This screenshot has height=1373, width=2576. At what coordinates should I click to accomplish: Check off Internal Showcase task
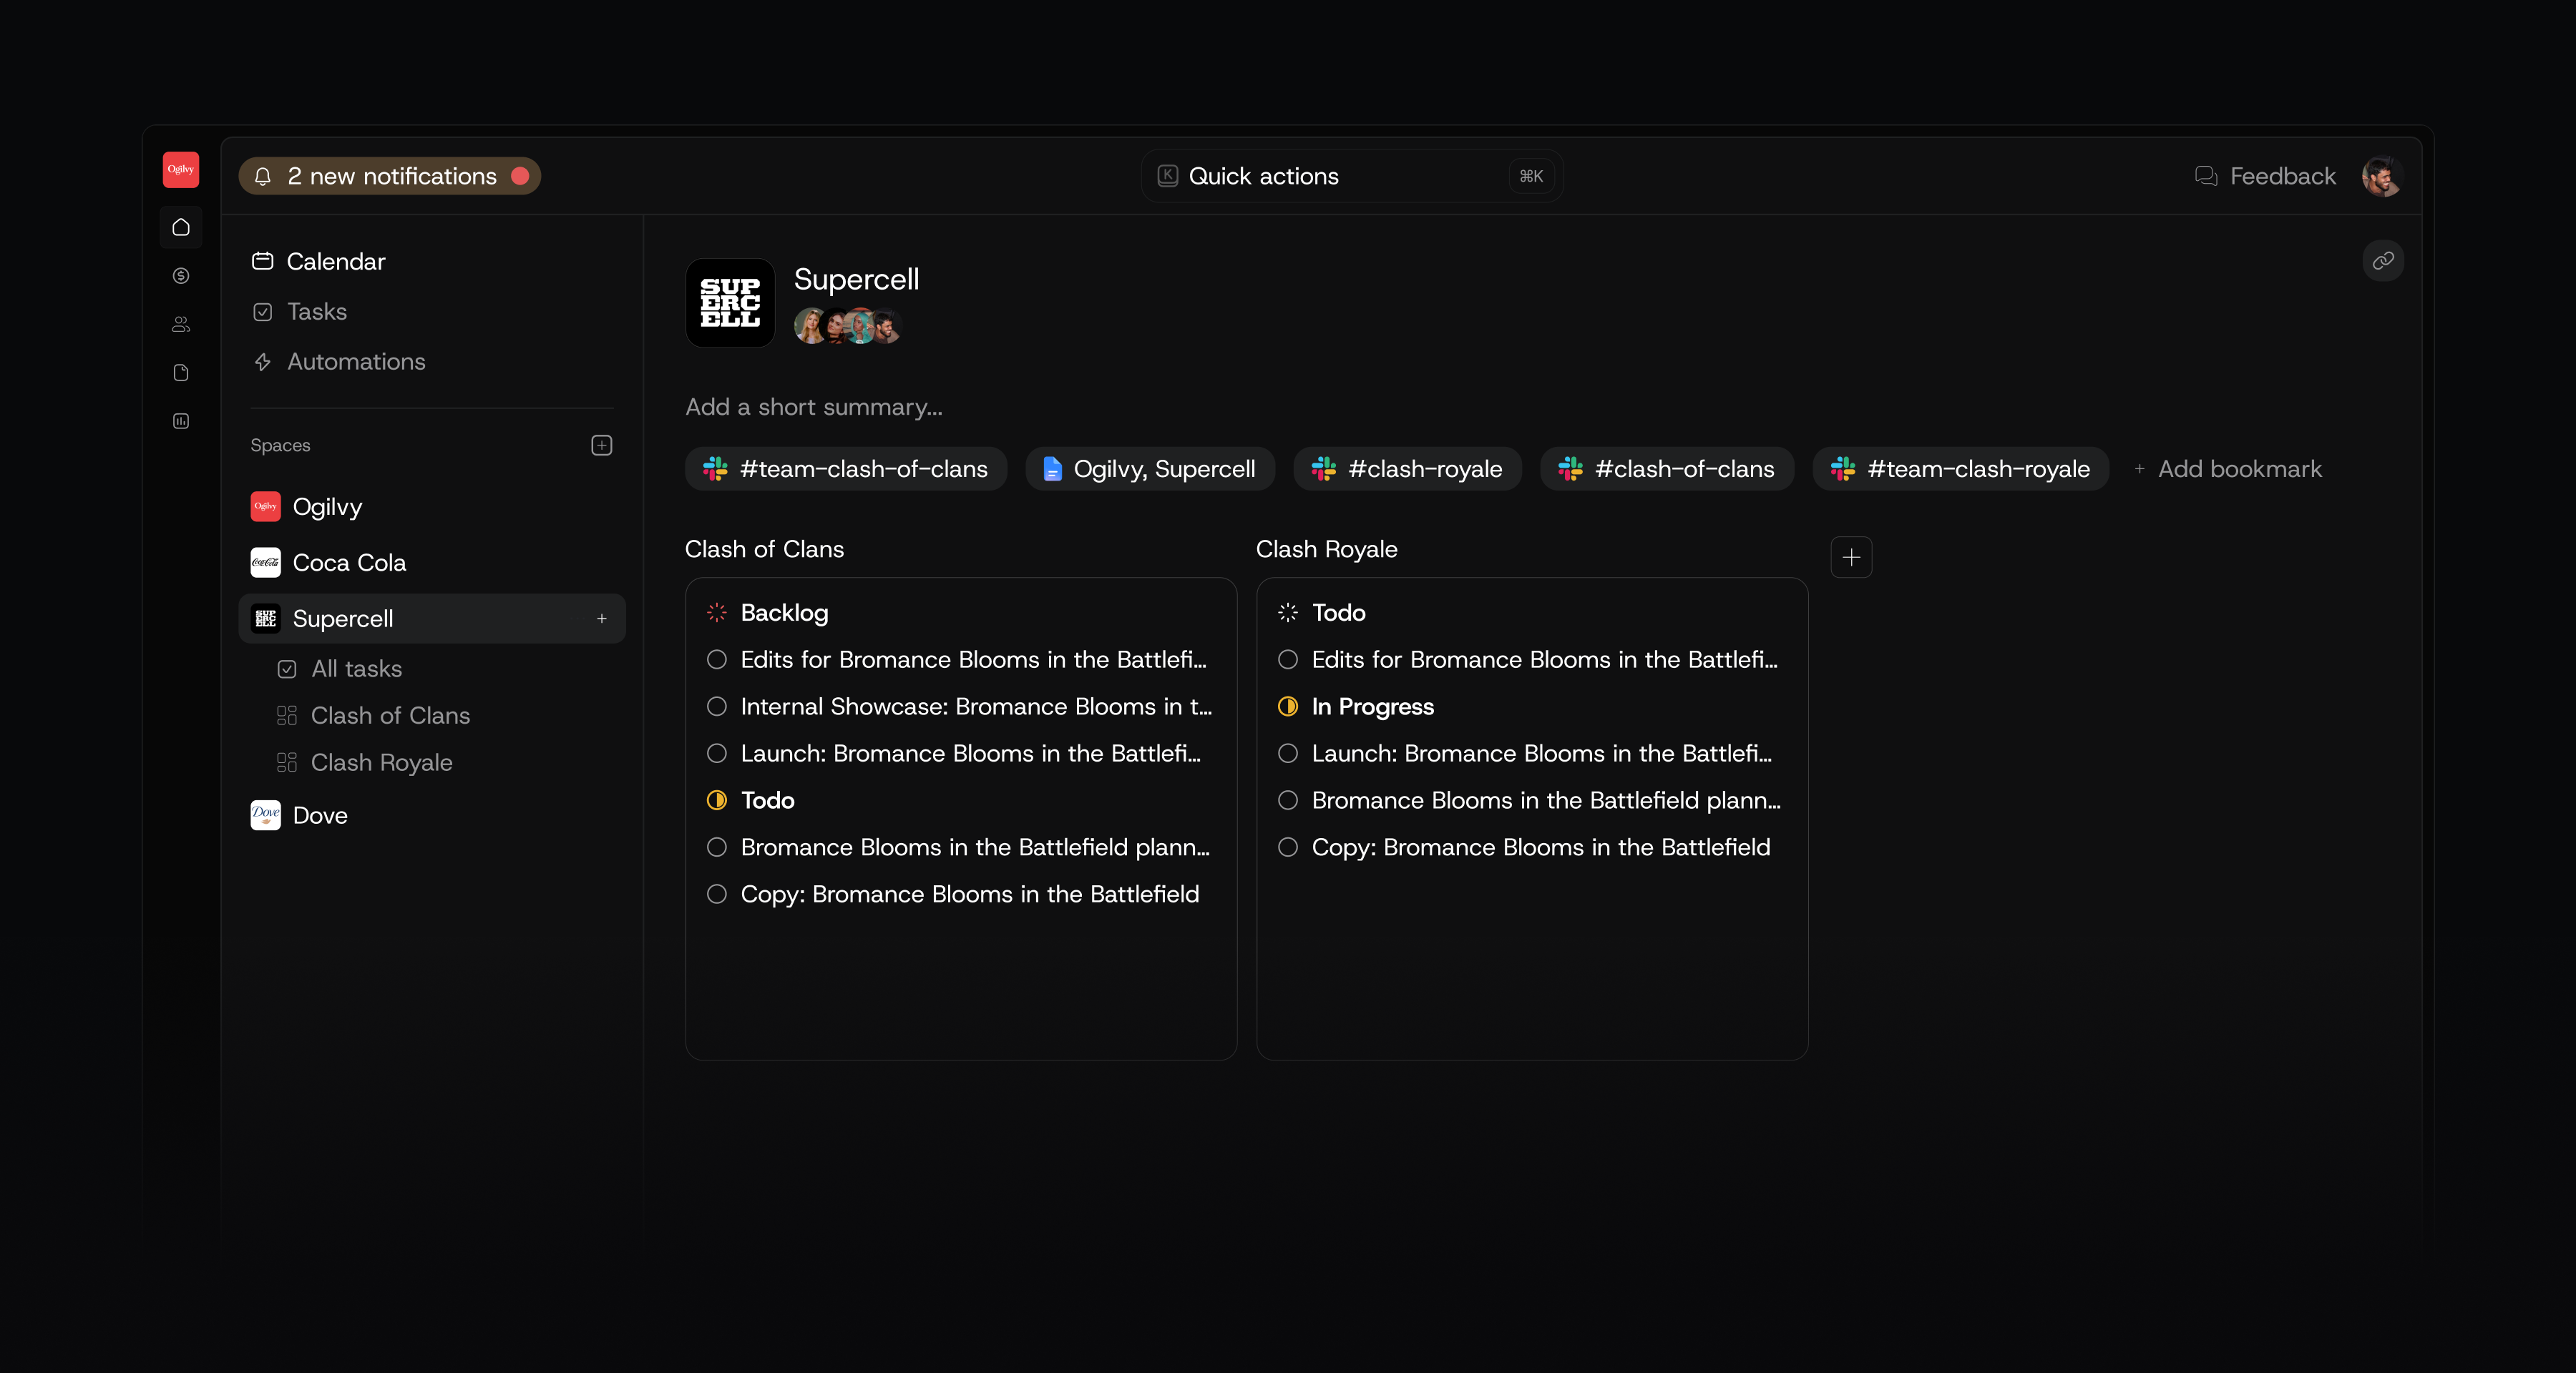point(717,707)
